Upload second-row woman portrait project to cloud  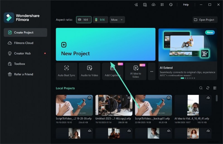point(89,131)
